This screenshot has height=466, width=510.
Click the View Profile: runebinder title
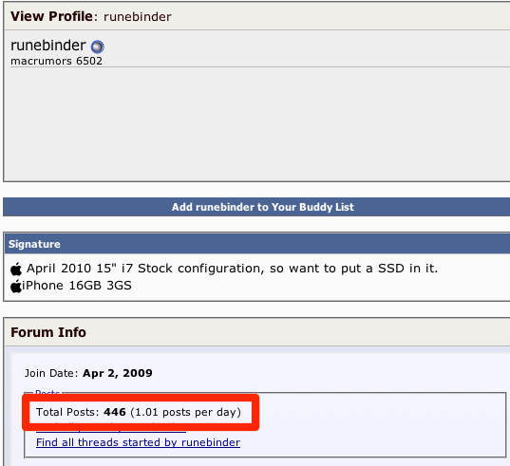tap(91, 16)
